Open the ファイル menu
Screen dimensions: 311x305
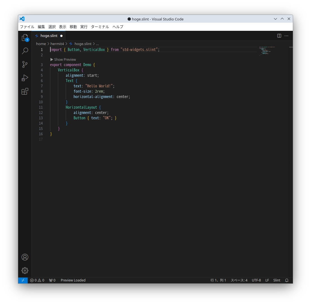[27, 27]
